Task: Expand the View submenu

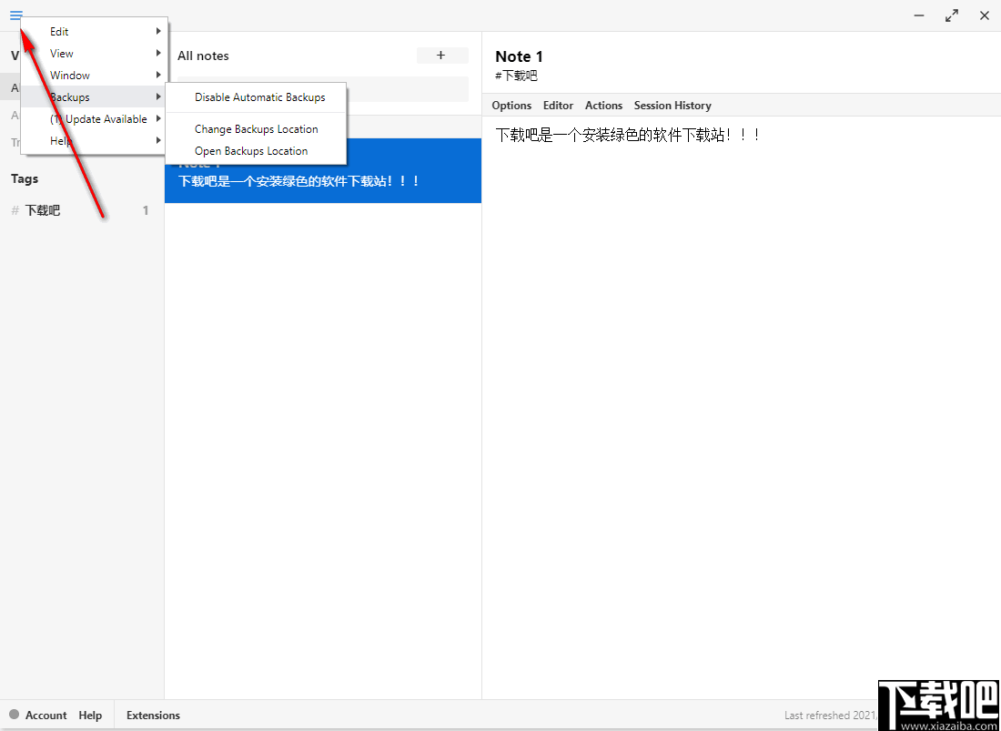Action: click(61, 53)
